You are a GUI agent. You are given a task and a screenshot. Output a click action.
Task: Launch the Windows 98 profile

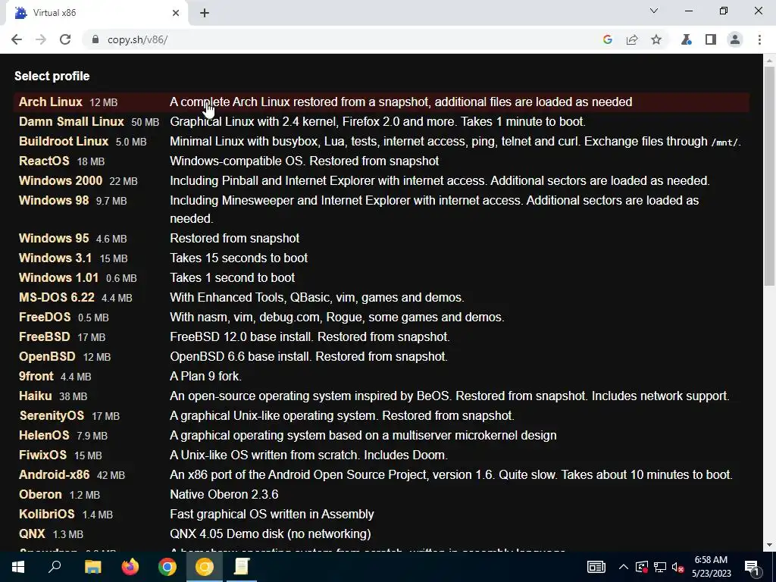pos(54,200)
